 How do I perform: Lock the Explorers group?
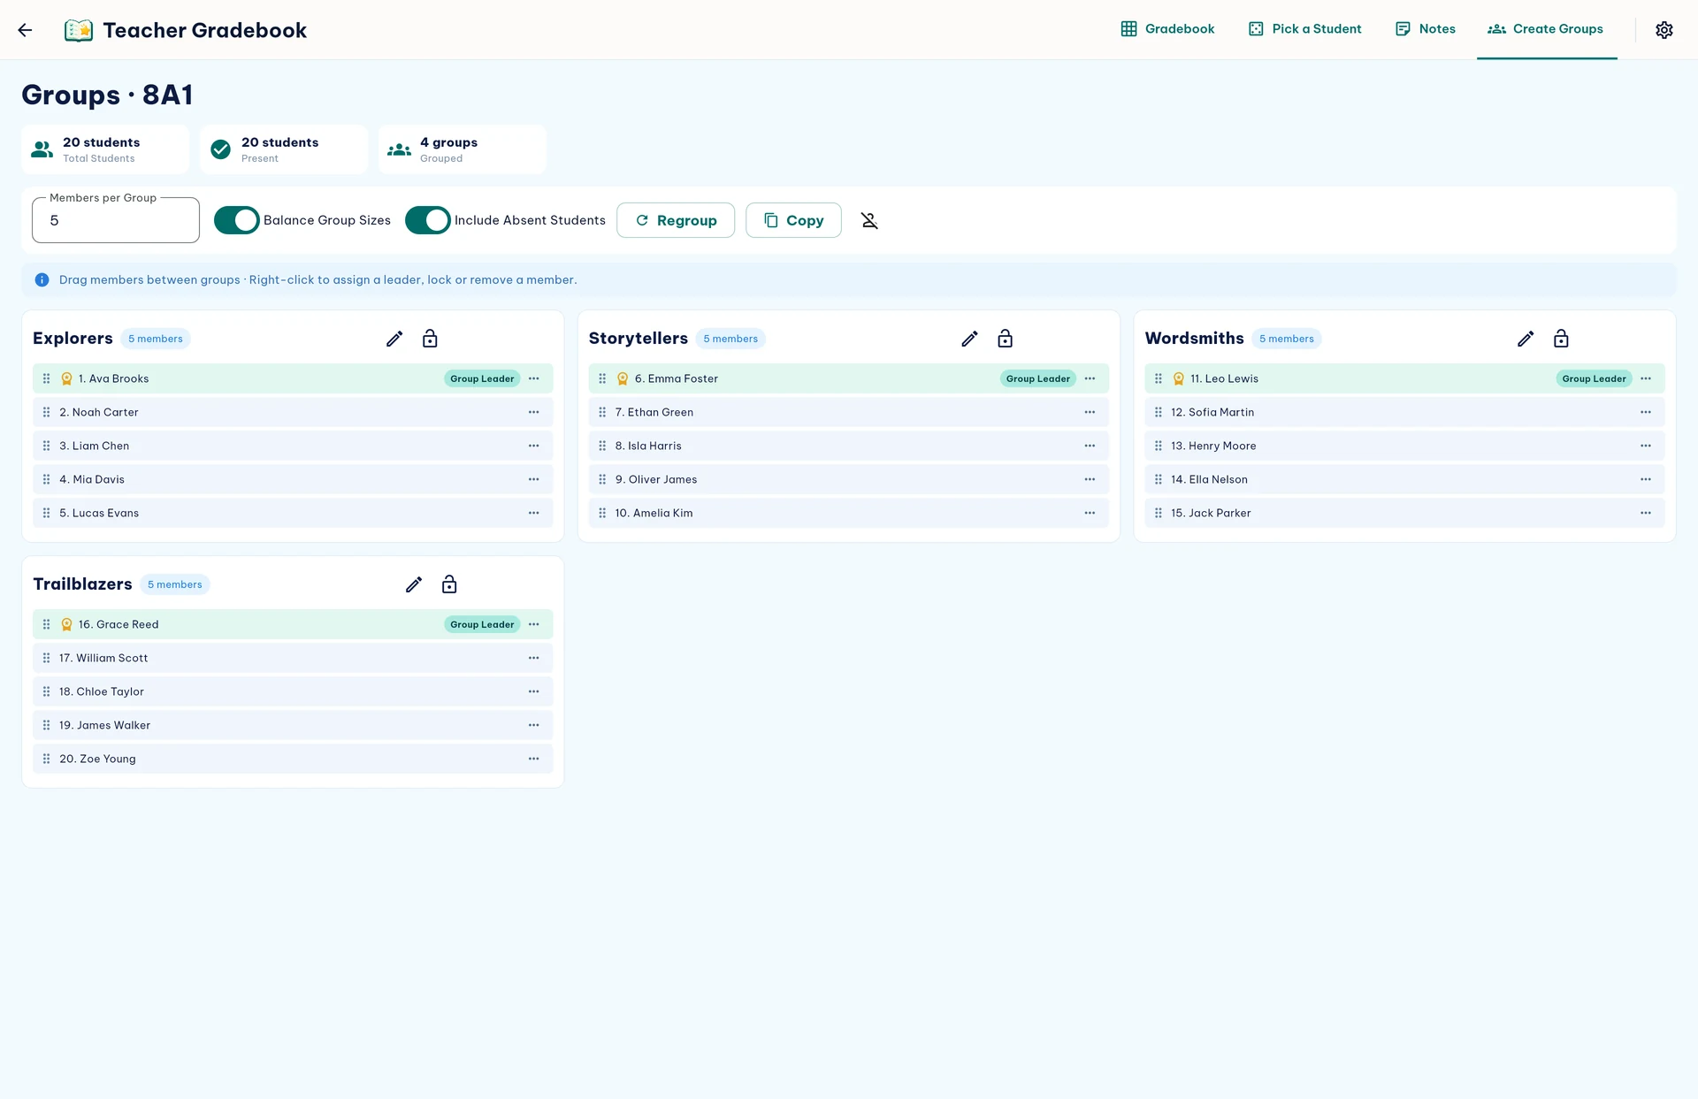pos(430,339)
